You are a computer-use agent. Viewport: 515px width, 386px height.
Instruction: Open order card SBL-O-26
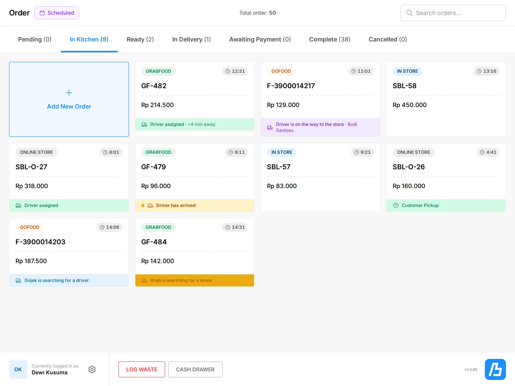pos(446,177)
